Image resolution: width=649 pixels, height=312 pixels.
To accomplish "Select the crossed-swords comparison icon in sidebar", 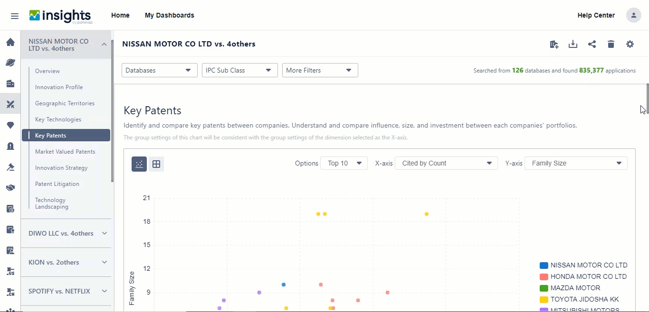I will click(x=10, y=104).
